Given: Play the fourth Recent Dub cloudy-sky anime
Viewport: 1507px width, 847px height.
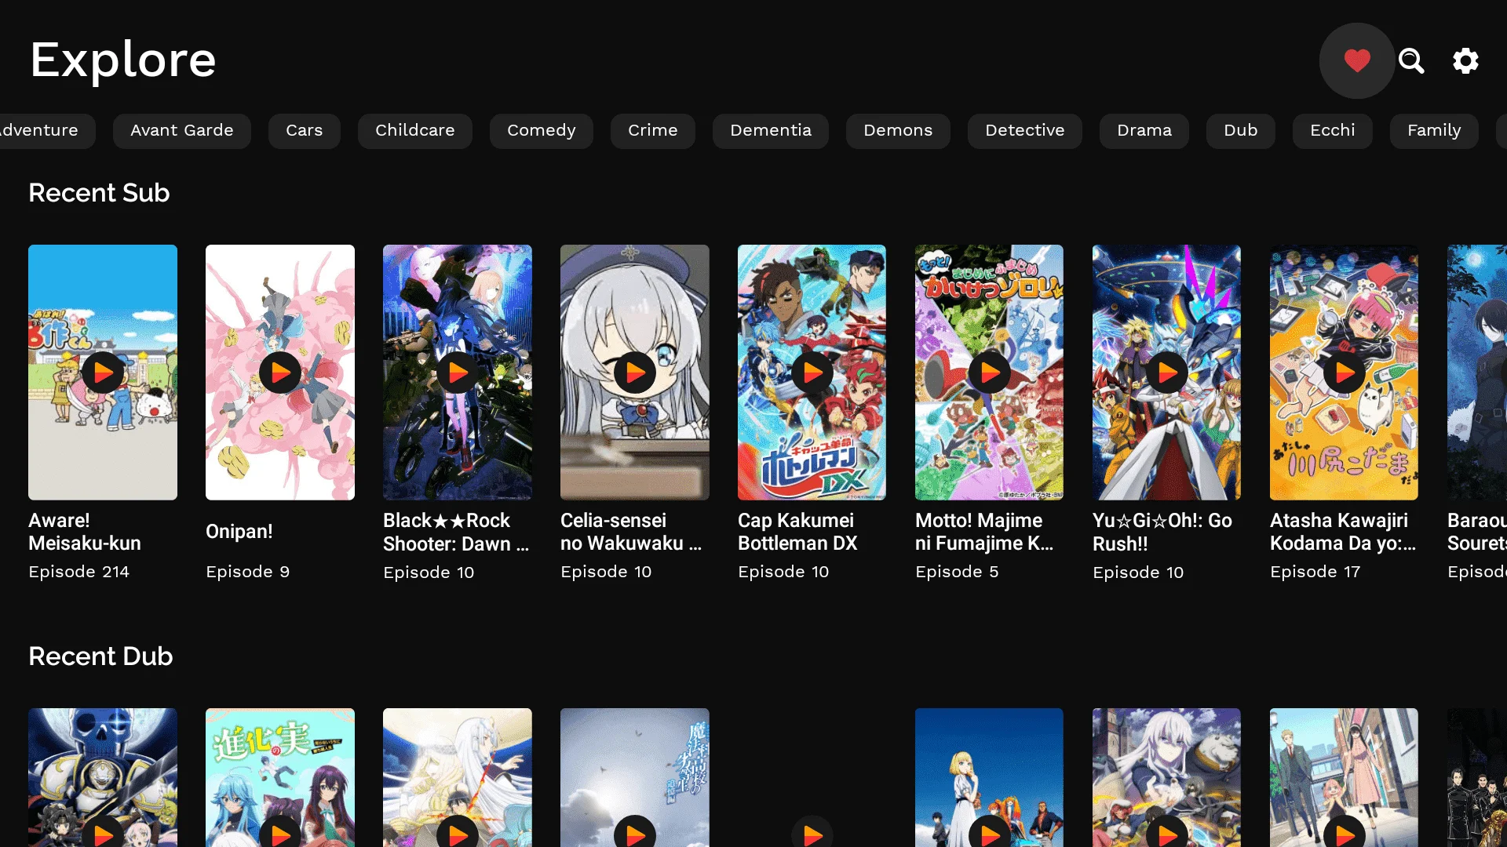Looking at the screenshot, I should (x=635, y=834).
